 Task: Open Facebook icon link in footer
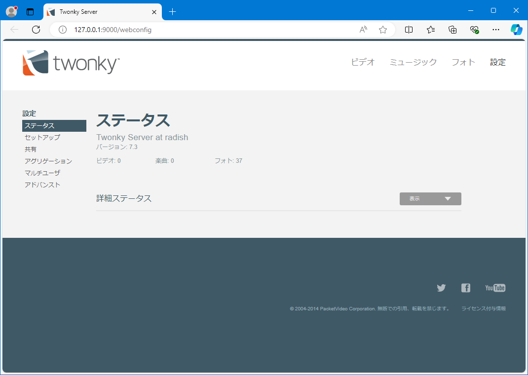tap(466, 288)
